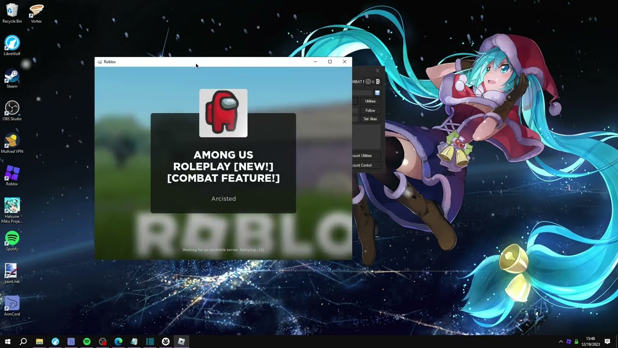Click the Follow button in the background window
This screenshot has height=348, width=618.
click(x=370, y=110)
